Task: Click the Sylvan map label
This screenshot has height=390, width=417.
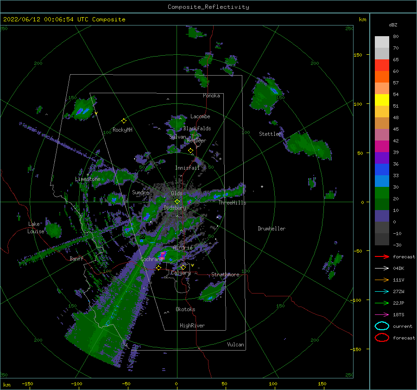Action: [177, 137]
